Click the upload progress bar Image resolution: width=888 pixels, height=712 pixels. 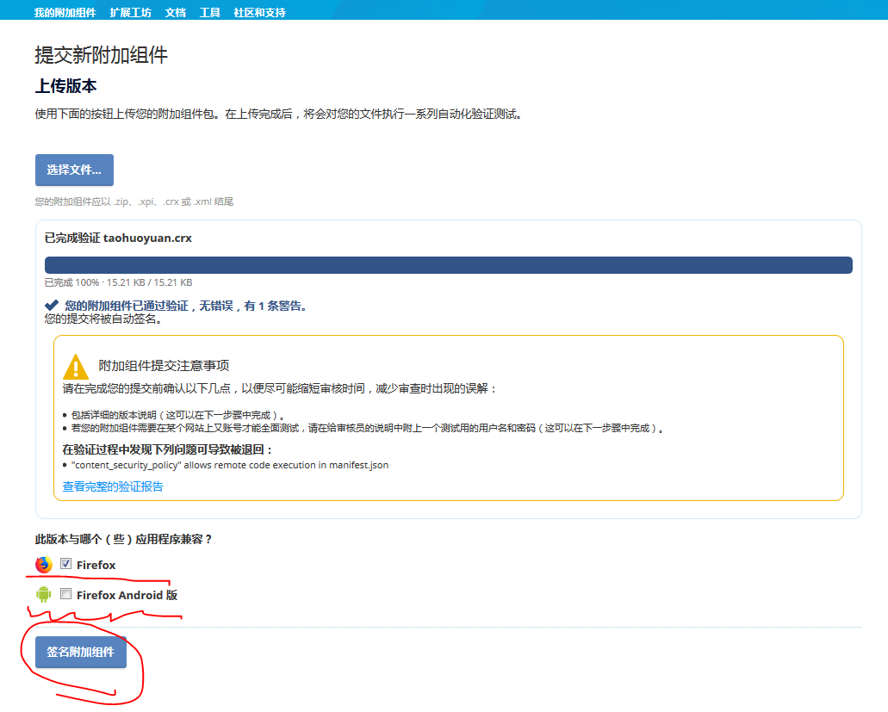(448, 265)
